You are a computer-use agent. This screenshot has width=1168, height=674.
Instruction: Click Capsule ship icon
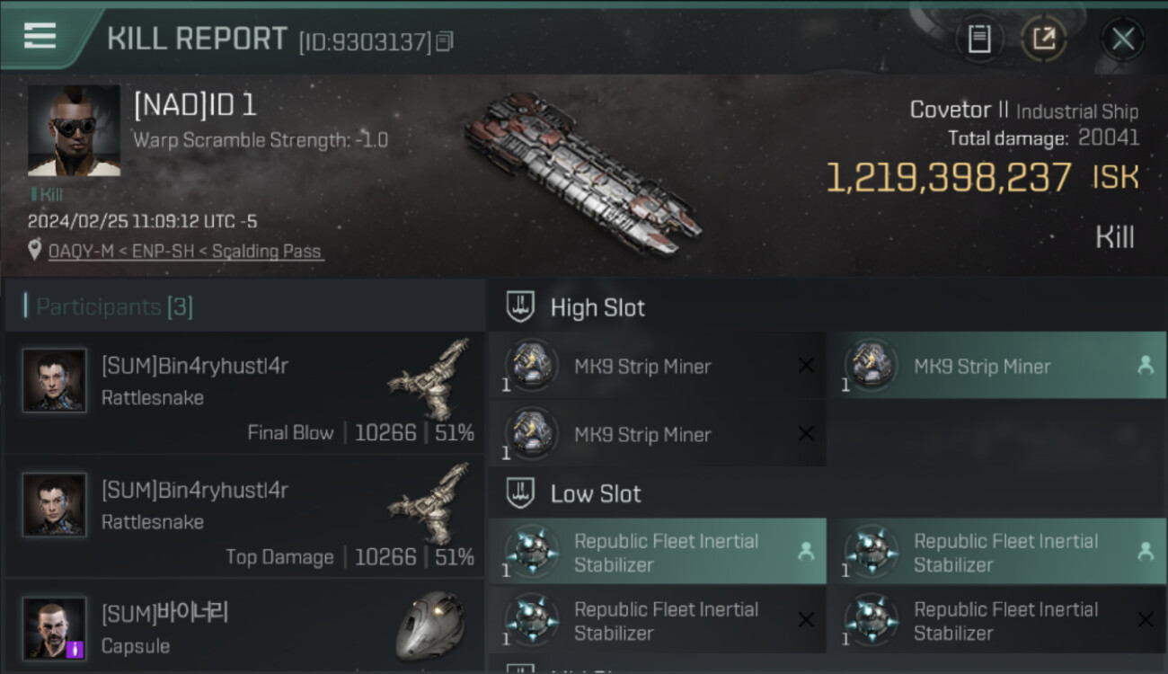[431, 624]
